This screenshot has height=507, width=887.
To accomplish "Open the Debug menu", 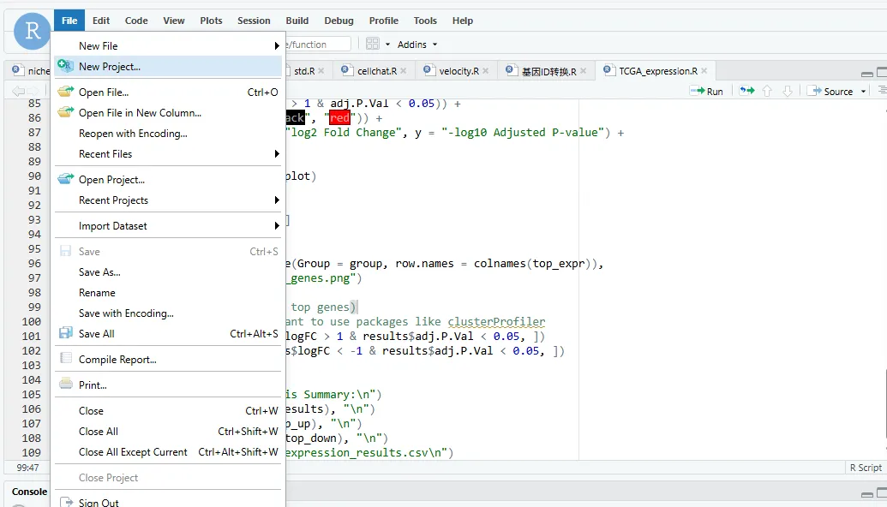I will coord(339,21).
